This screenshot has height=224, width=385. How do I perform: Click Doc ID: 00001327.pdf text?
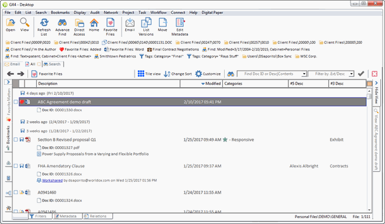click(x=60, y=148)
